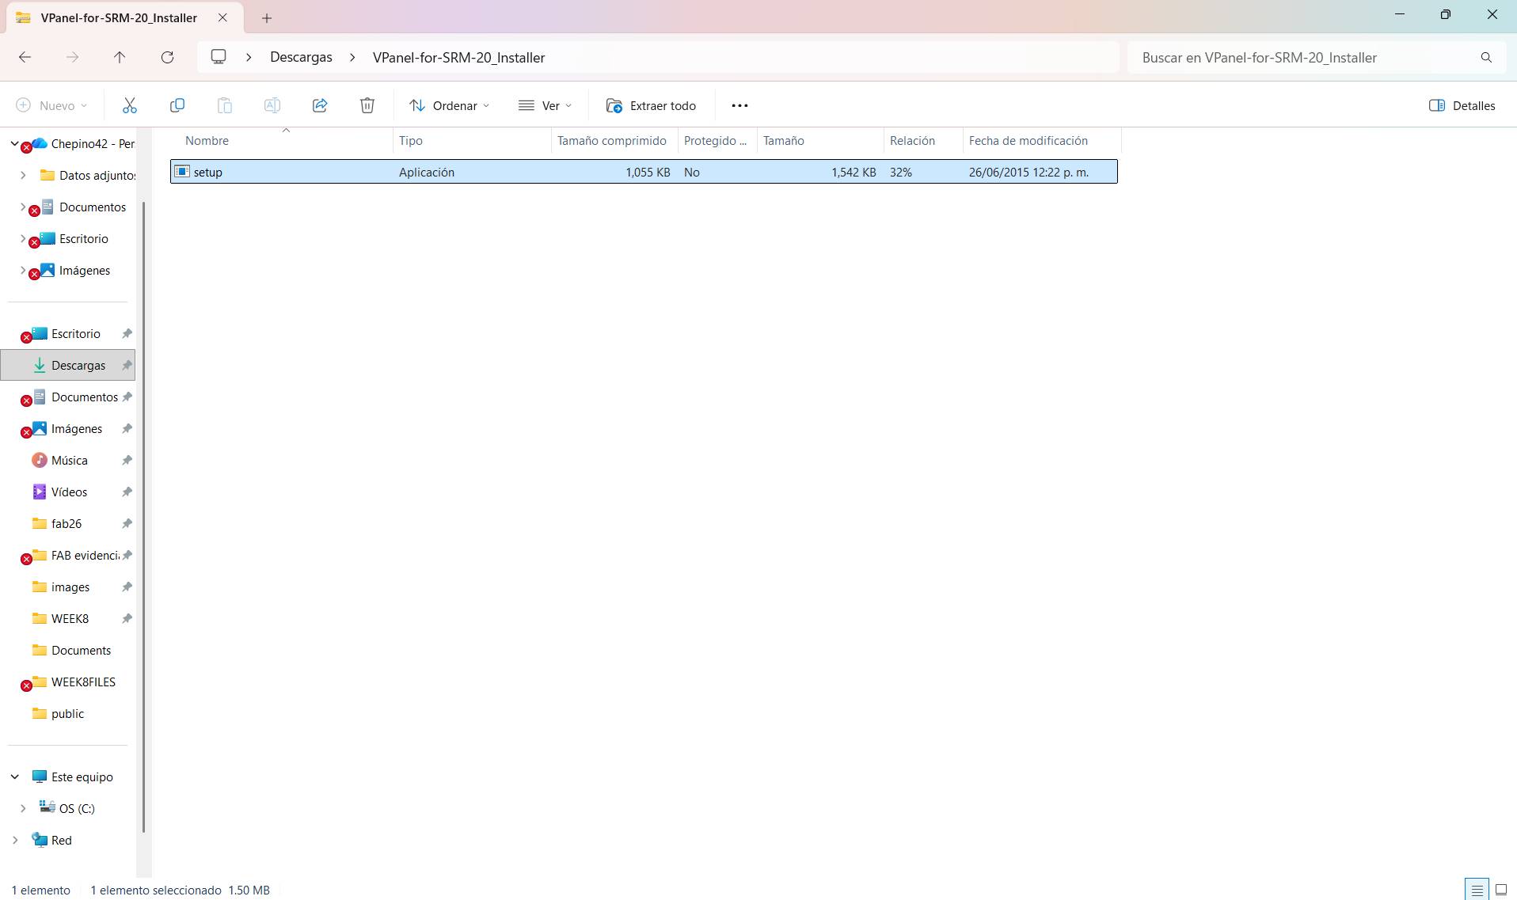
Task: Click the Nuevo button
Action: click(49, 105)
